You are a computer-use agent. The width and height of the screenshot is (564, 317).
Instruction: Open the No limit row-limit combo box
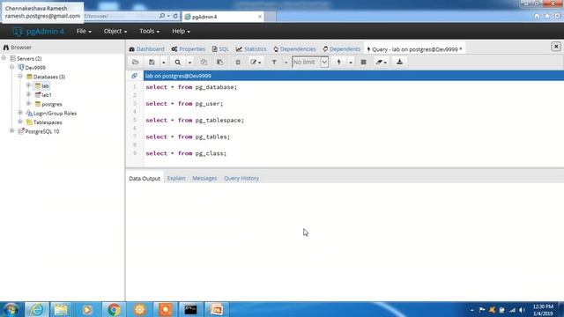[x=310, y=63]
